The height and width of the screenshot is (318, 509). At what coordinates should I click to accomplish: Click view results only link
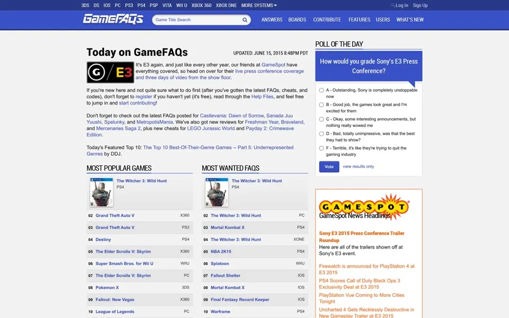point(358,166)
